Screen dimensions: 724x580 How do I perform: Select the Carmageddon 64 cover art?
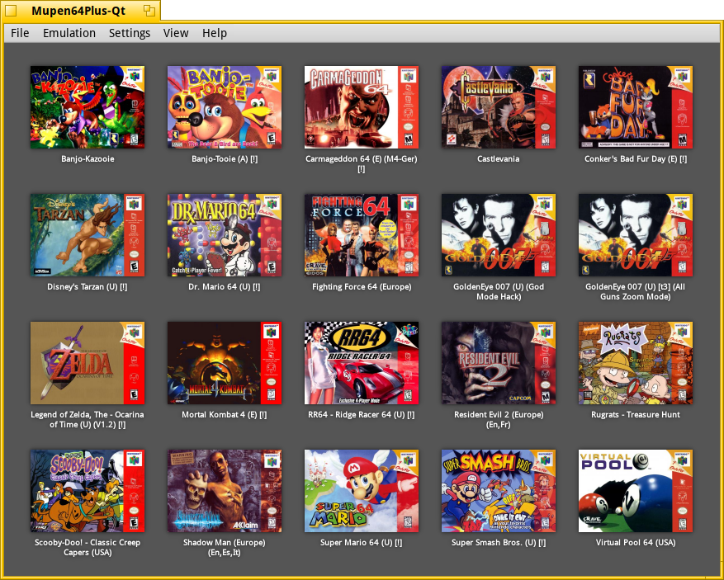tap(362, 107)
